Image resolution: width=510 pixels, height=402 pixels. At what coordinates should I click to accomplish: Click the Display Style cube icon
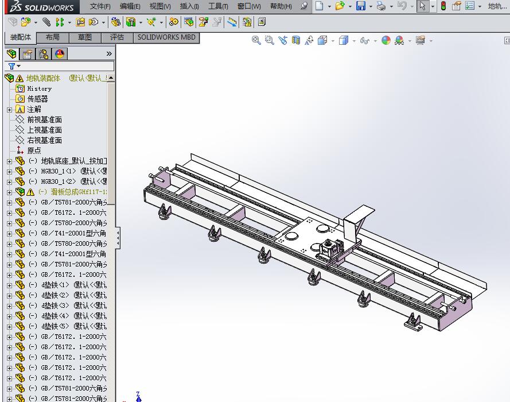[x=344, y=40]
